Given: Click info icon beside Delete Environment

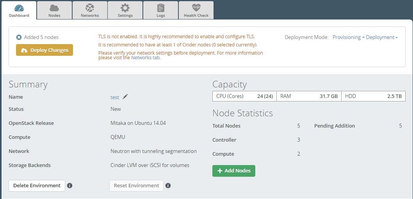Looking at the screenshot, I should (x=69, y=186).
